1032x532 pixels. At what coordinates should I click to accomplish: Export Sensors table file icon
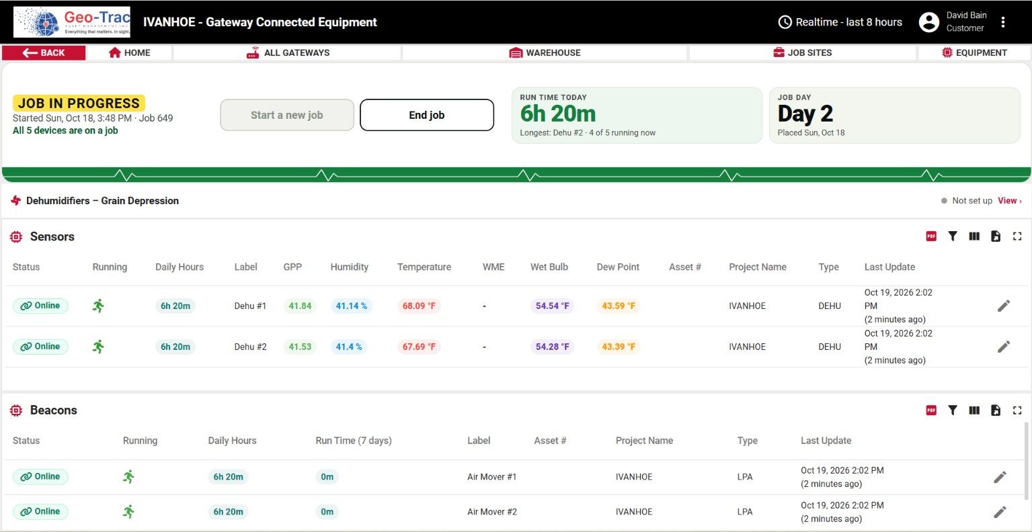[996, 236]
